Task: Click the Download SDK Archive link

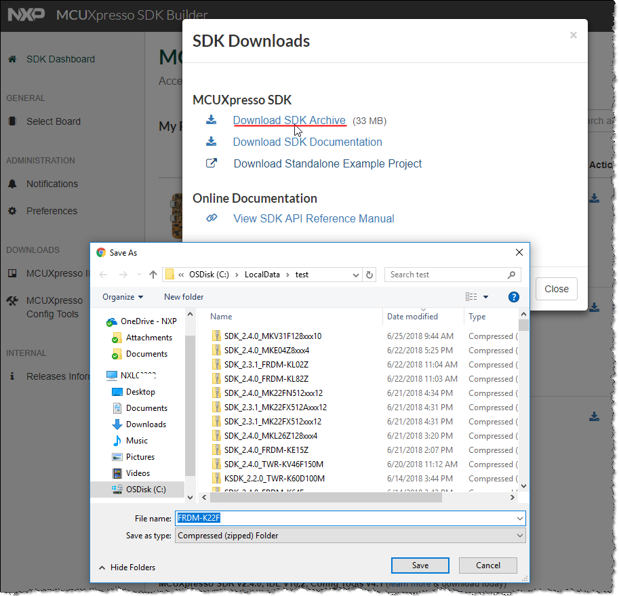Action: tap(289, 120)
